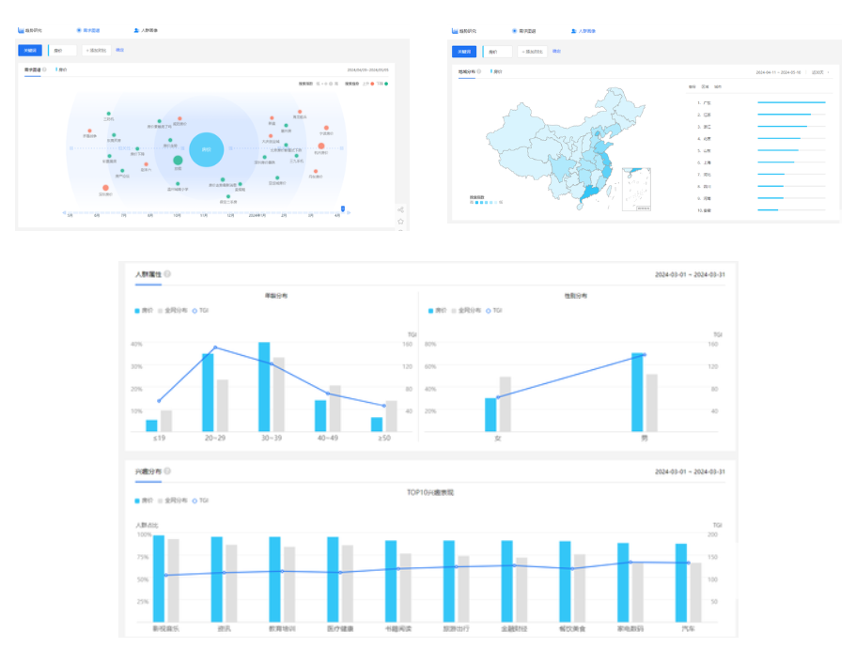Click the red 上升 dot in the search legend

point(372,84)
